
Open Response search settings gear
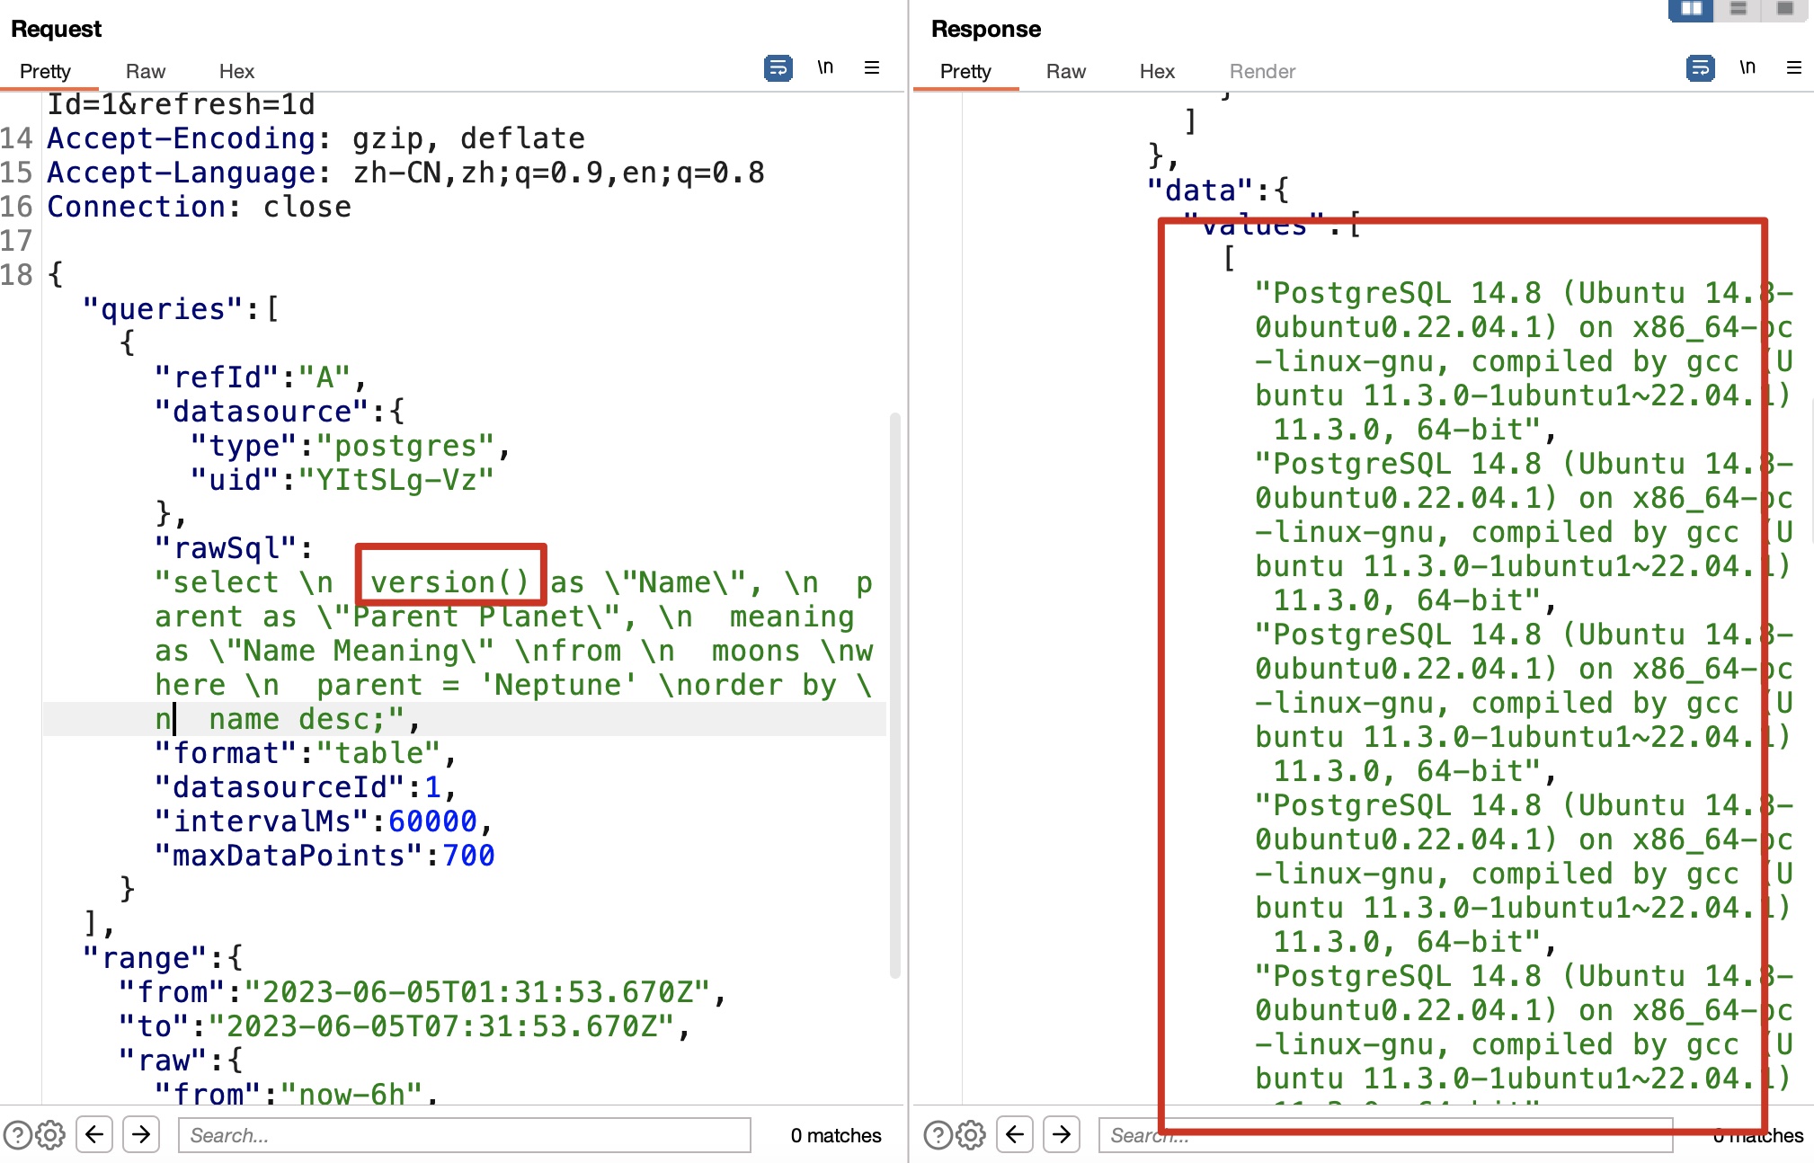[x=971, y=1135]
